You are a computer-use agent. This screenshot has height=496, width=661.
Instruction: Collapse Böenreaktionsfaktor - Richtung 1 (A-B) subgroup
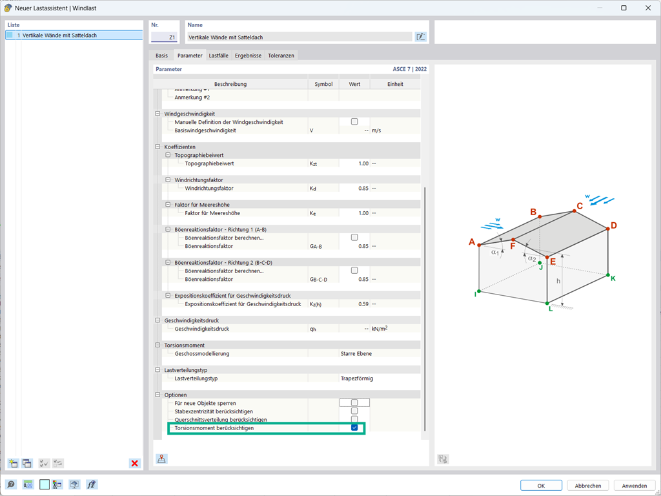coord(168,229)
